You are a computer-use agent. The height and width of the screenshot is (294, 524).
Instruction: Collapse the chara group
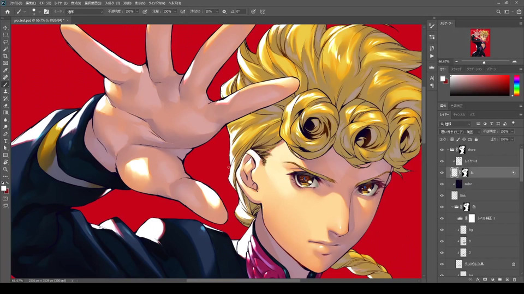click(448, 150)
